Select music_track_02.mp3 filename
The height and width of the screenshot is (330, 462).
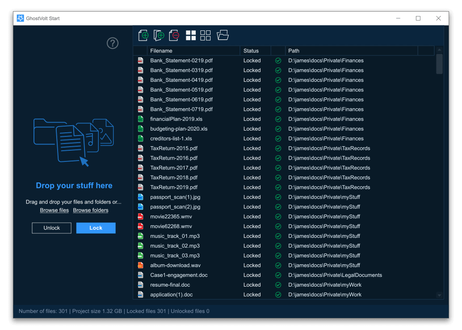175,245
